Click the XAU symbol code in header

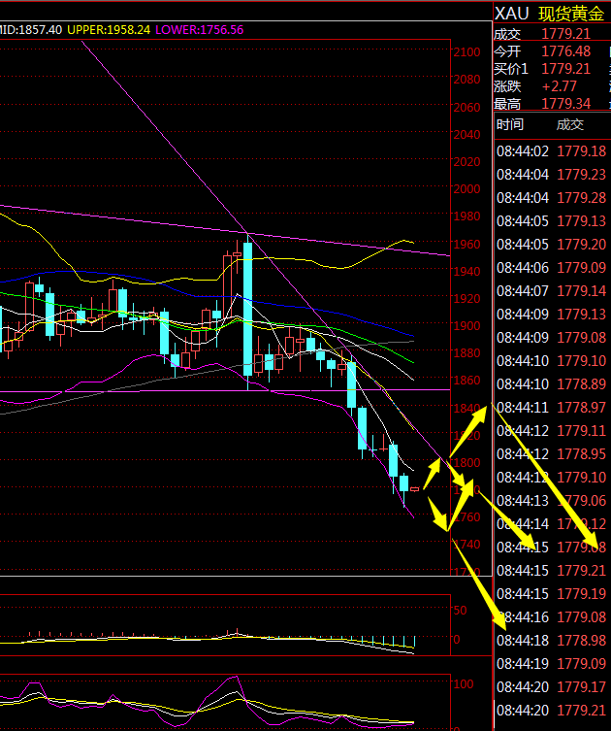pyautogui.click(x=511, y=13)
